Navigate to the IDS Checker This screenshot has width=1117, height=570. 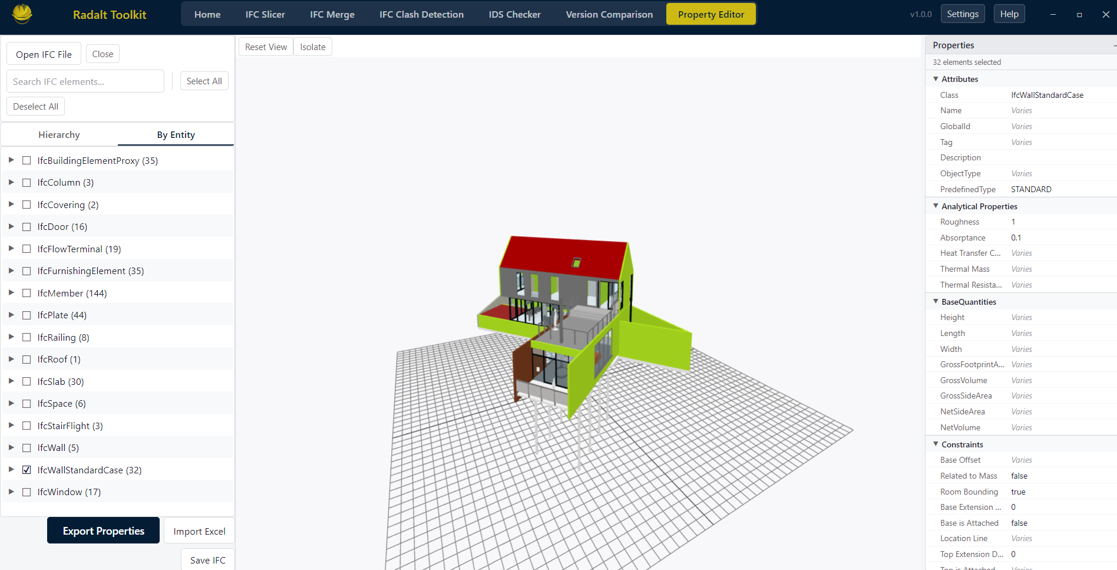click(x=514, y=14)
